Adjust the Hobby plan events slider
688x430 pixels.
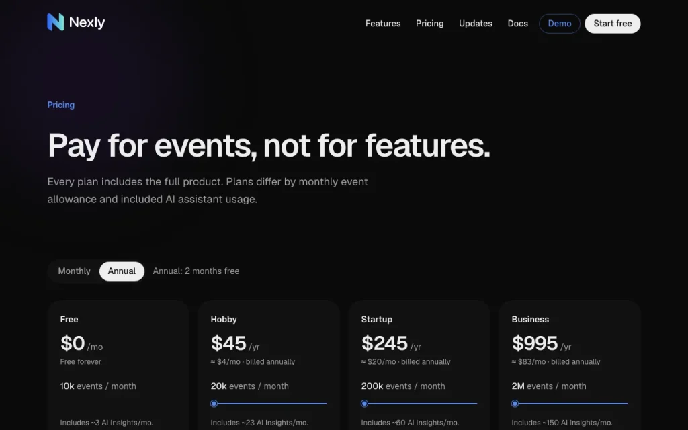click(x=269, y=404)
